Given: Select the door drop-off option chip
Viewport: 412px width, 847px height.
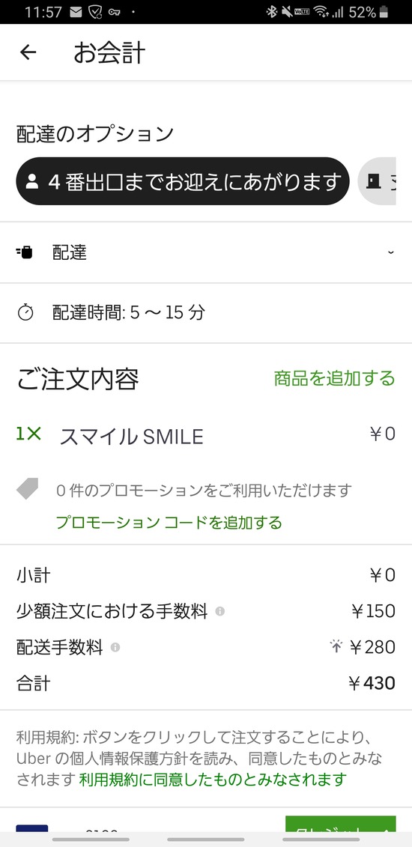Looking at the screenshot, I should [x=377, y=181].
